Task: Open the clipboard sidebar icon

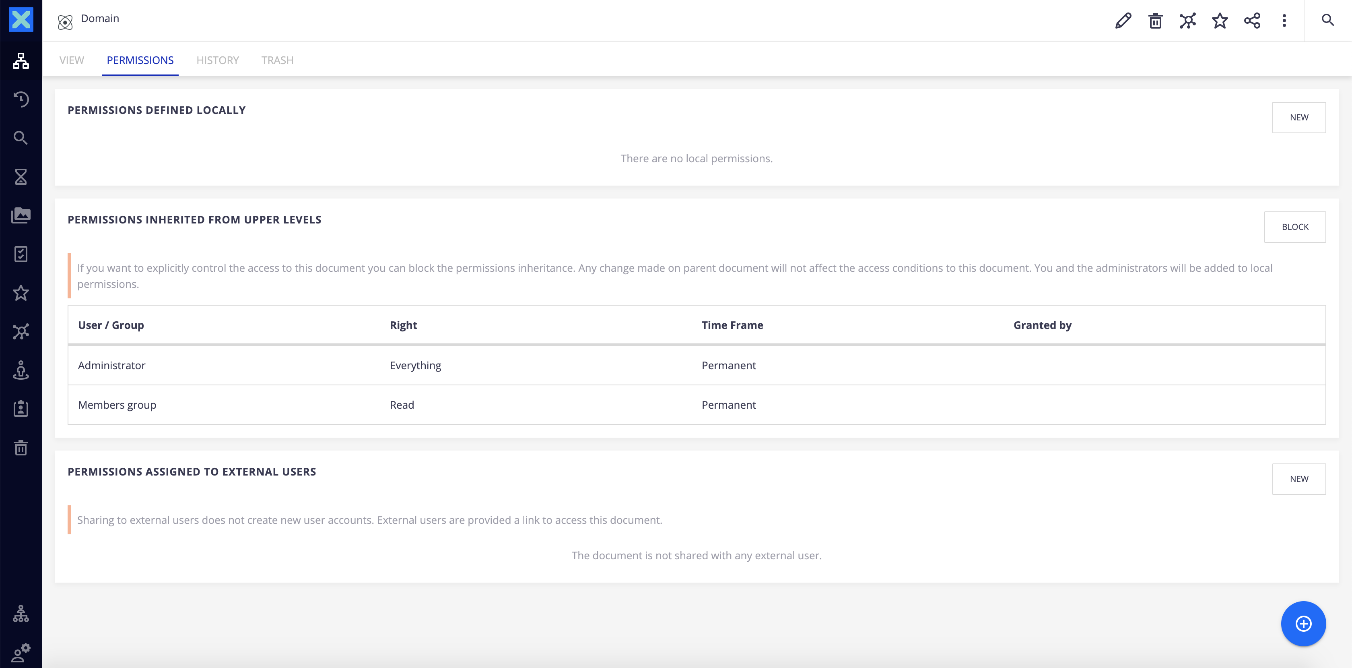Action: coord(21,409)
